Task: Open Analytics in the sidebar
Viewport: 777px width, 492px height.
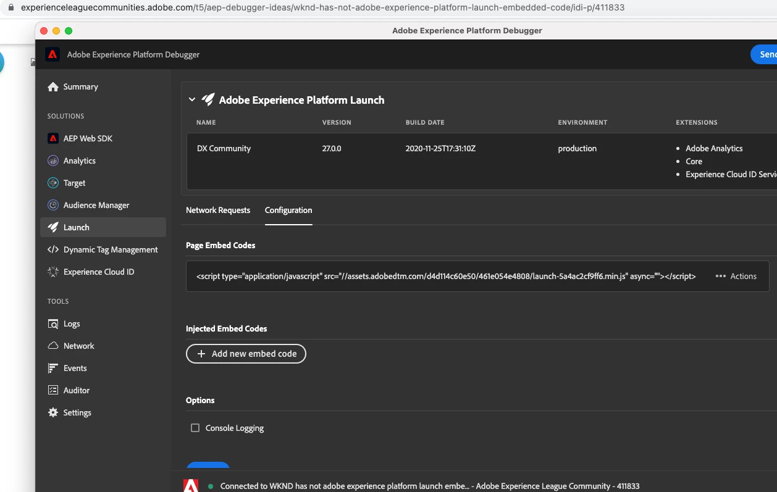Action: [x=103, y=161]
